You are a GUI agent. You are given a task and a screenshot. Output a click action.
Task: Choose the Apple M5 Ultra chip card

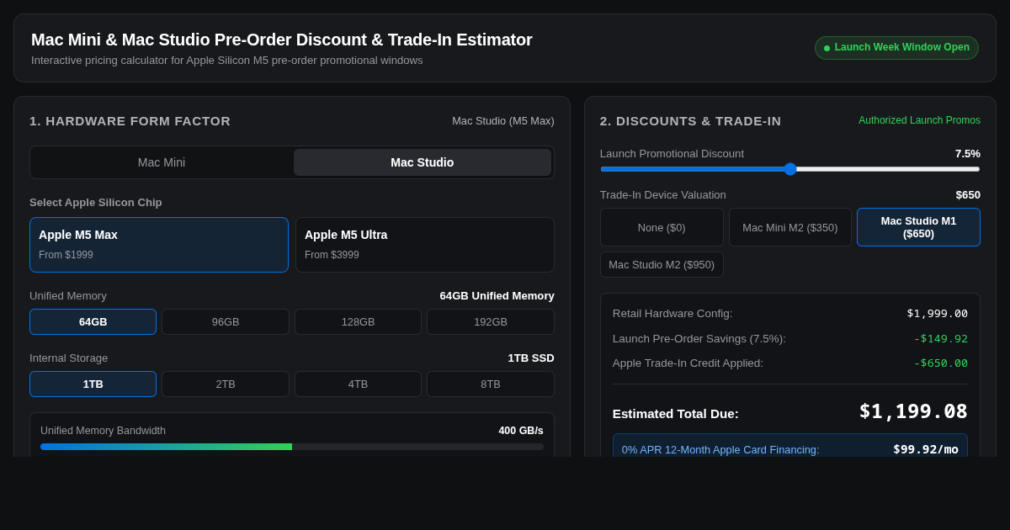pos(425,245)
